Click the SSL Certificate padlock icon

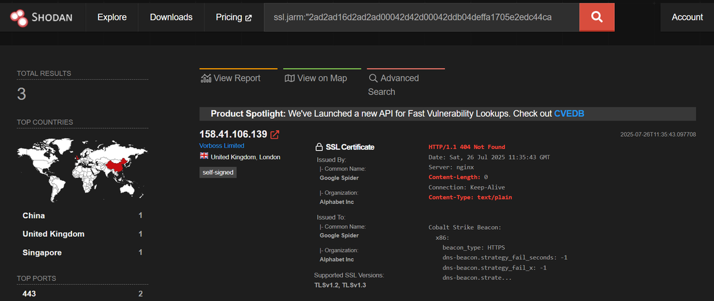coord(319,147)
